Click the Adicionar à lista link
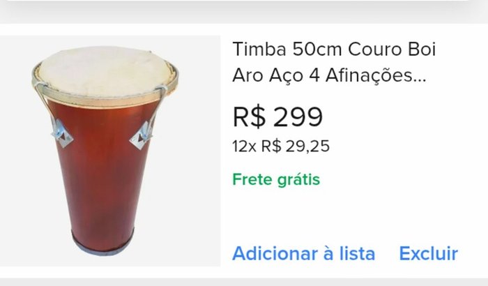 [x=303, y=253]
